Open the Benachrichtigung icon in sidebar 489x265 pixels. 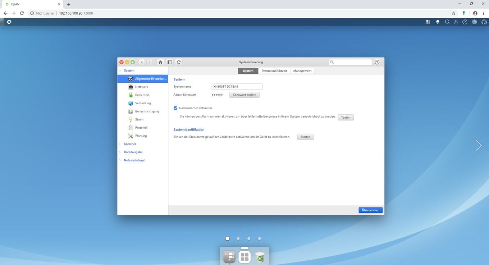coord(131,111)
